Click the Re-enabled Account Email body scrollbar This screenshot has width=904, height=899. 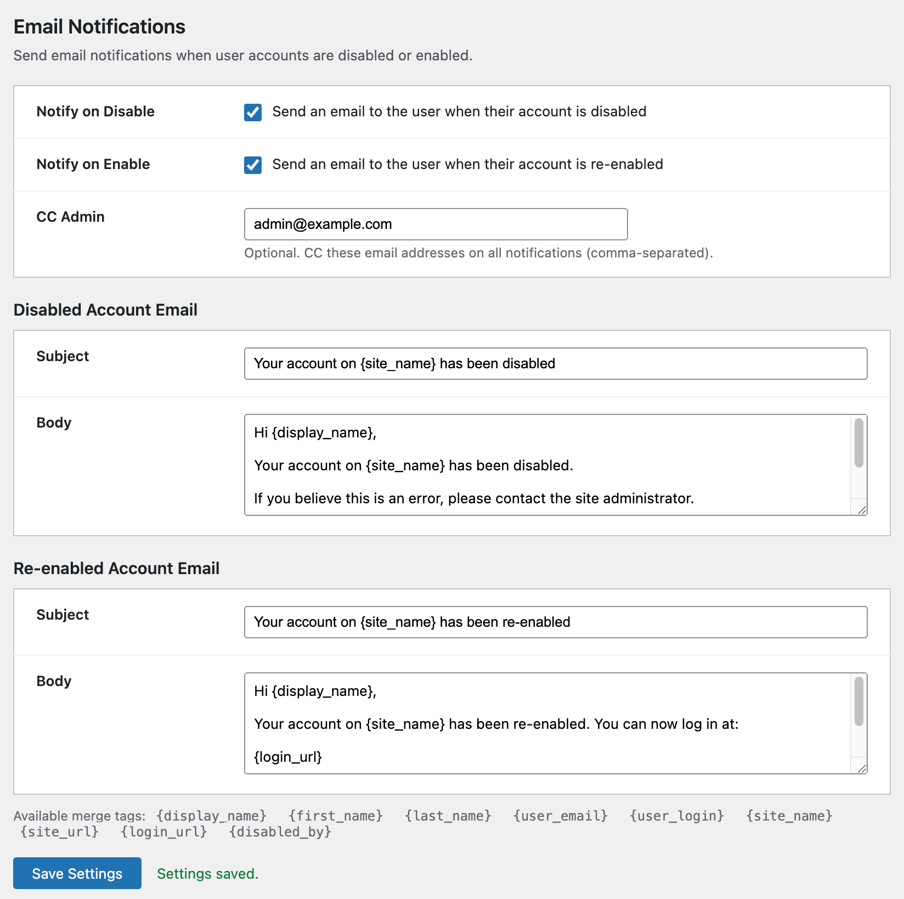[x=858, y=702]
